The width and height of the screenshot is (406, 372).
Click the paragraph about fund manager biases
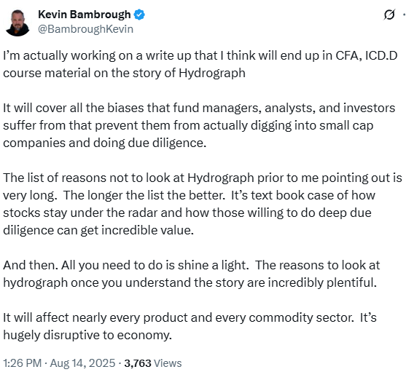[199, 125]
